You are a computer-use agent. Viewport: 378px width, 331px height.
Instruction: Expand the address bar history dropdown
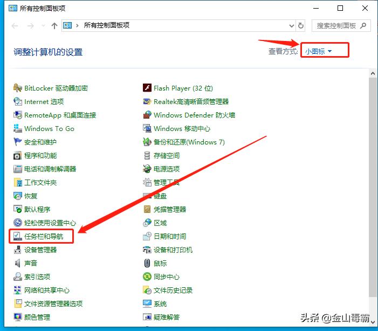pyautogui.click(x=292, y=25)
